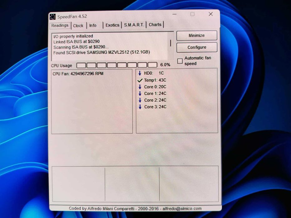Click the down arrow icon beside Core 2

point(140,100)
